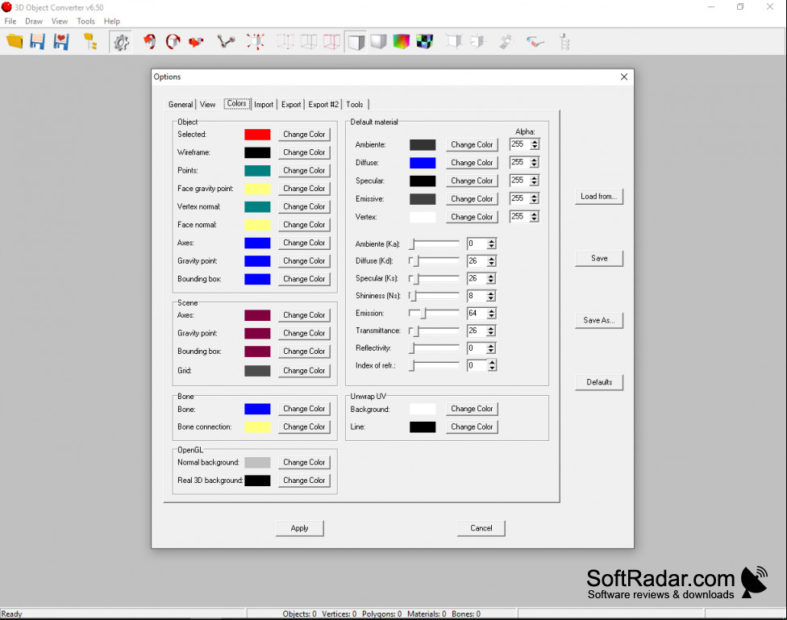Change color for Normal background
The width and height of the screenshot is (787, 620).
(304, 462)
